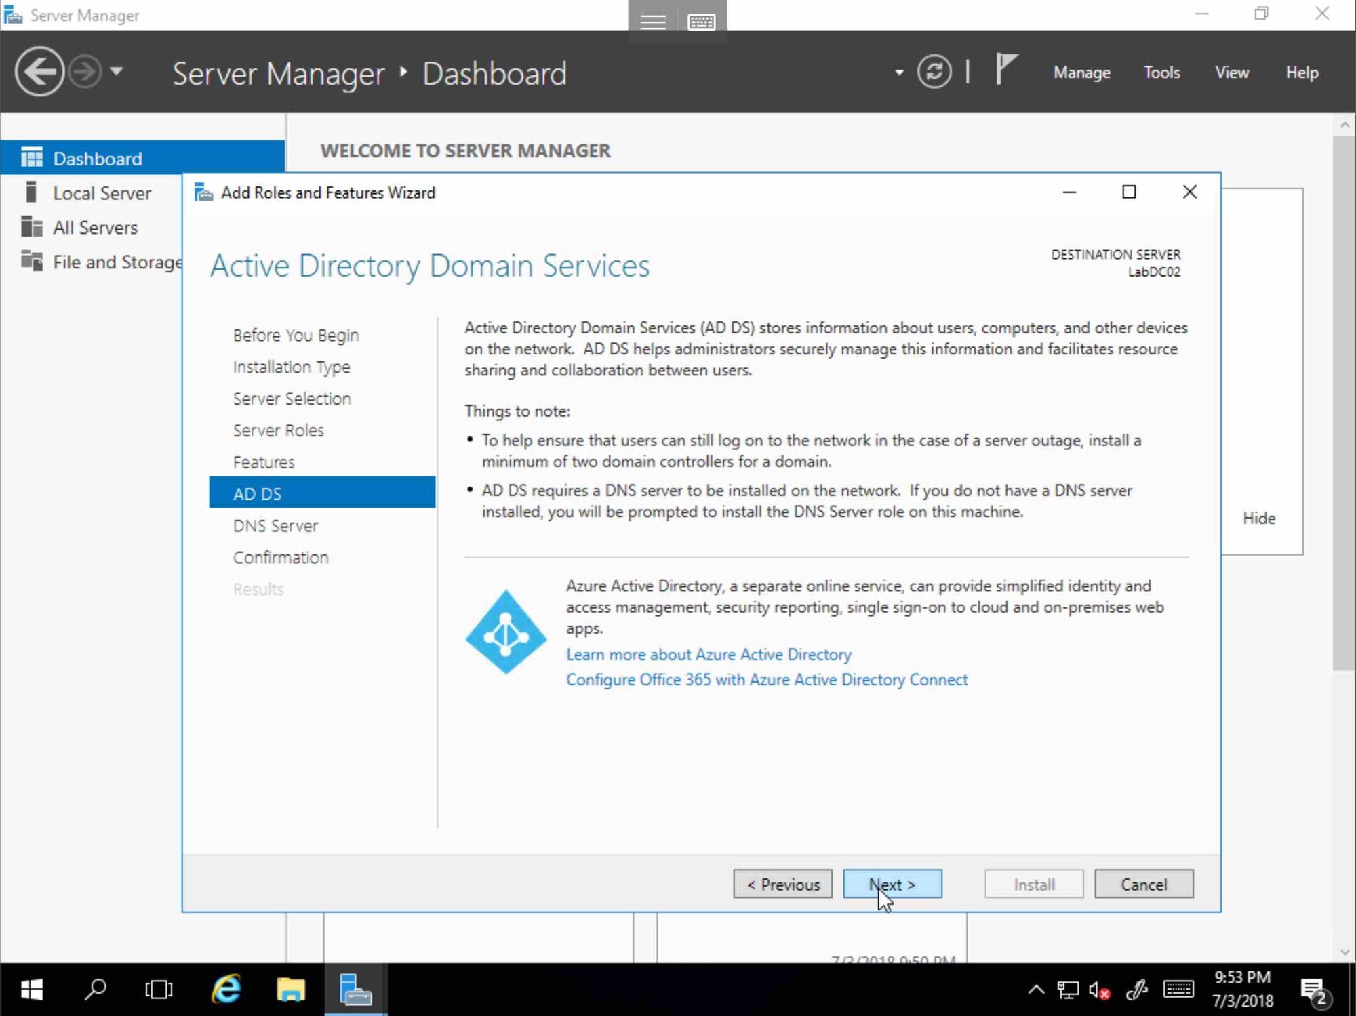Select the AD DS wizard step
This screenshot has width=1356, height=1016.
[322, 493]
